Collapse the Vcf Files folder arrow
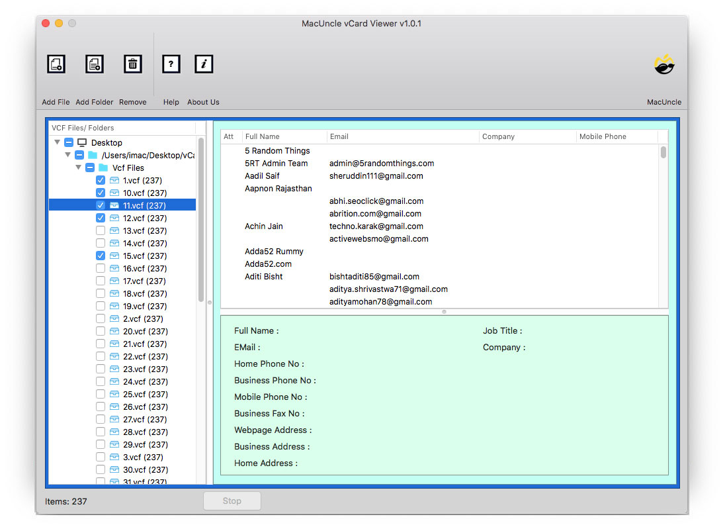The image size is (725, 529). 79,168
